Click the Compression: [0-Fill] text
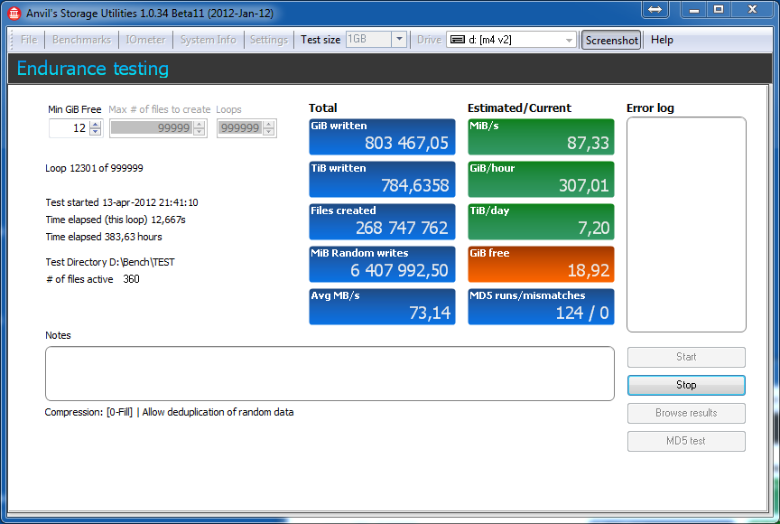 coord(88,412)
